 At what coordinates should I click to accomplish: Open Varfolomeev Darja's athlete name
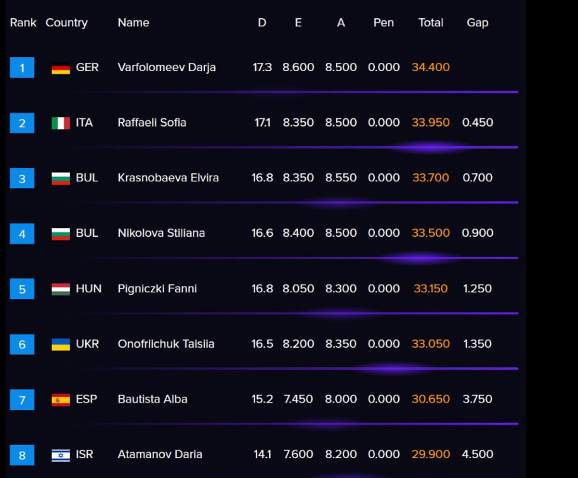tap(167, 67)
